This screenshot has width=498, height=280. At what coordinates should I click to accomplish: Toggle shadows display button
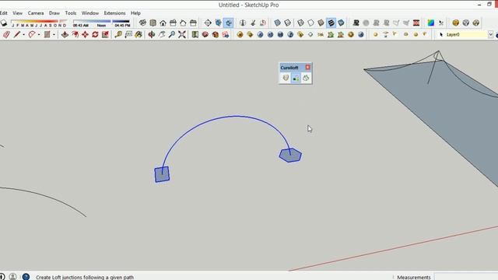(x=4, y=23)
